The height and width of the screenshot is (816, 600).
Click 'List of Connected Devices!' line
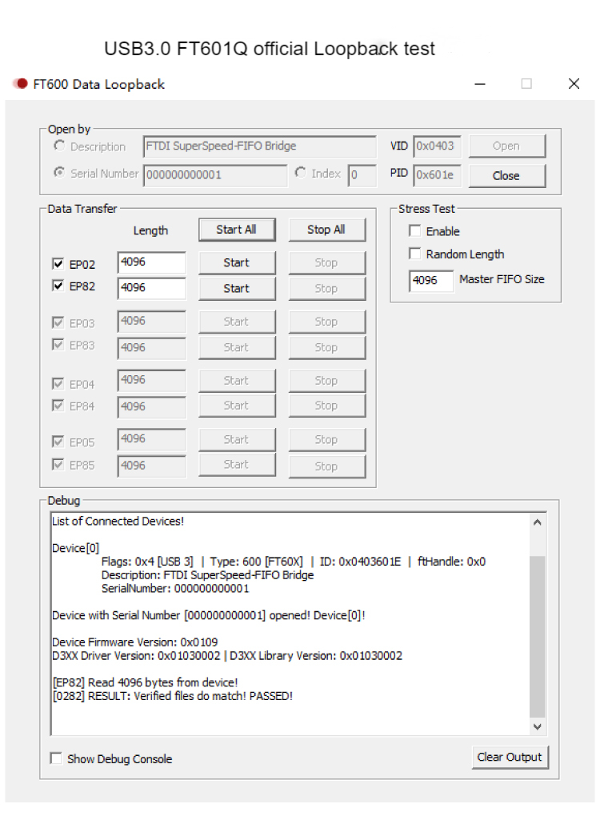coord(118,521)
